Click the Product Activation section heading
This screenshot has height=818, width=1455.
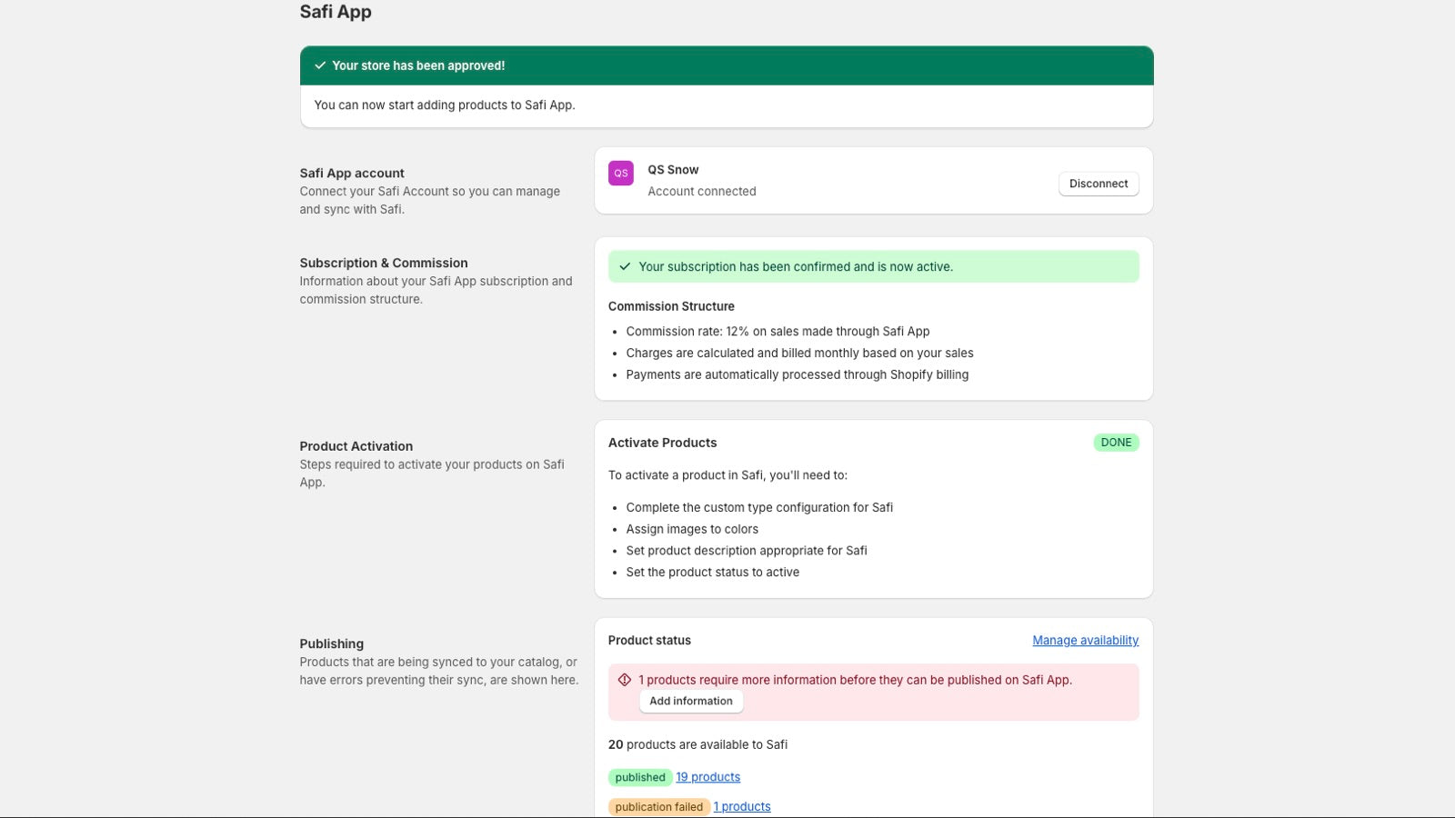point(356,446)
